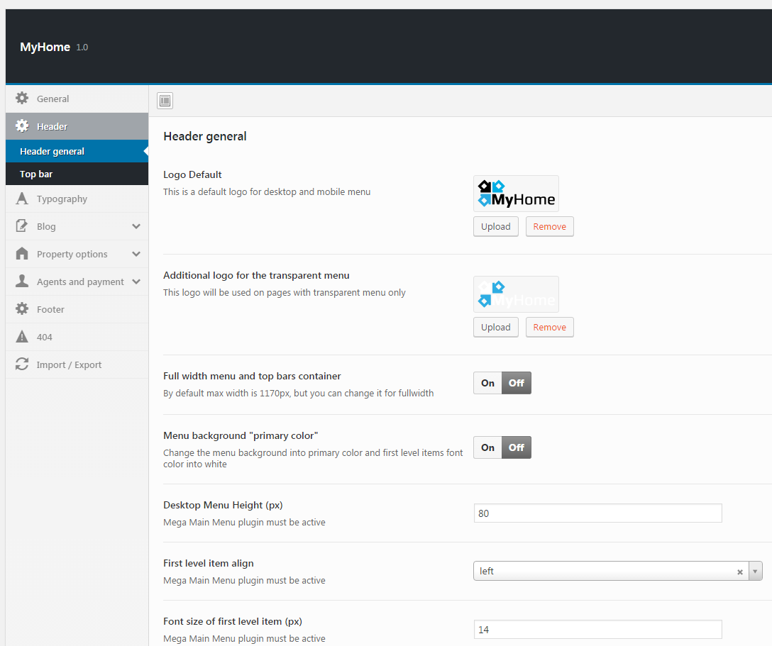Select the Header menu section
This screenshot has height=646, width=772.
click(x=77, y=126)
